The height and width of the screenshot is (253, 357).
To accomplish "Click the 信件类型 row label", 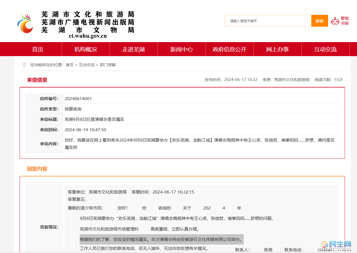I will click(49, 109).
